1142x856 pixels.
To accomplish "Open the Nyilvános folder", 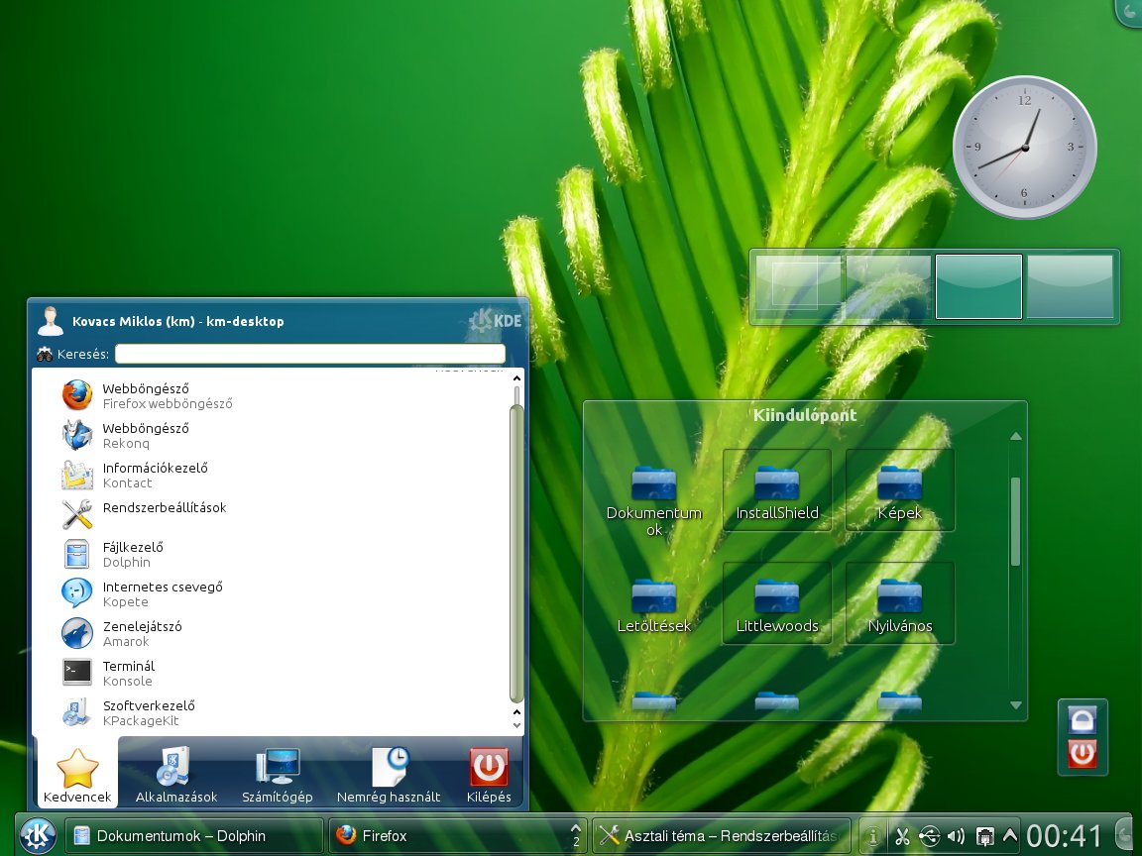I will pos(900,603).
